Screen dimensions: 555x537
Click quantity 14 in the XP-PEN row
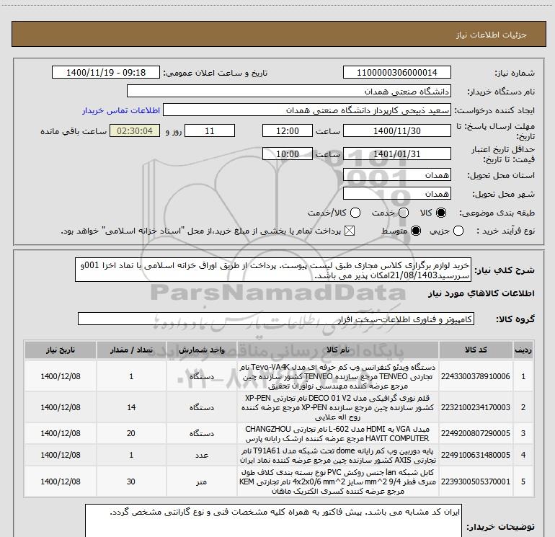[x=131, y=407]
